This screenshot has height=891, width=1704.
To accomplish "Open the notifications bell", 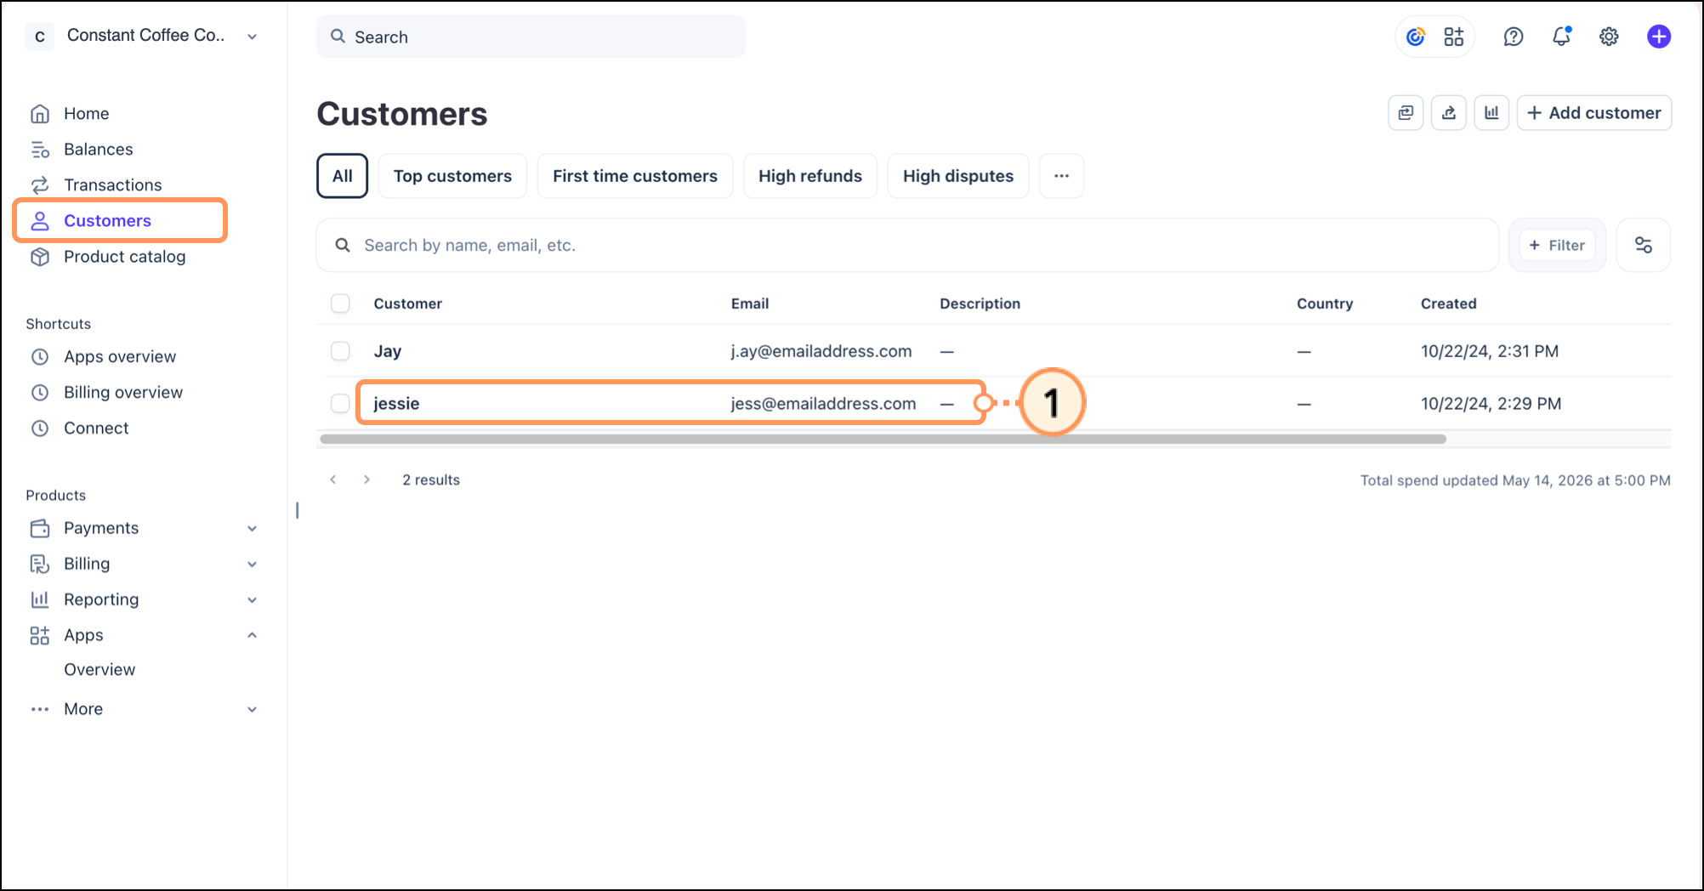I will pos(1562,37).
